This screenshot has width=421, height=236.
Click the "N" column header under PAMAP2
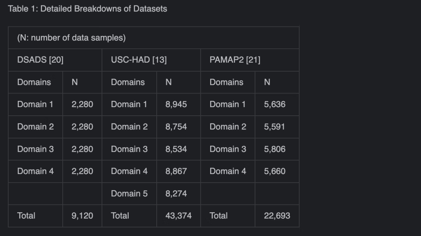pyautogui.click(x=267, y=82)
